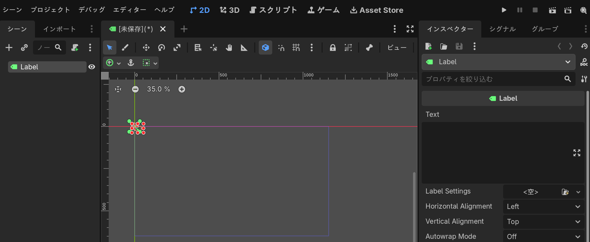Open the ビュー menu button

tap(397, 48)
